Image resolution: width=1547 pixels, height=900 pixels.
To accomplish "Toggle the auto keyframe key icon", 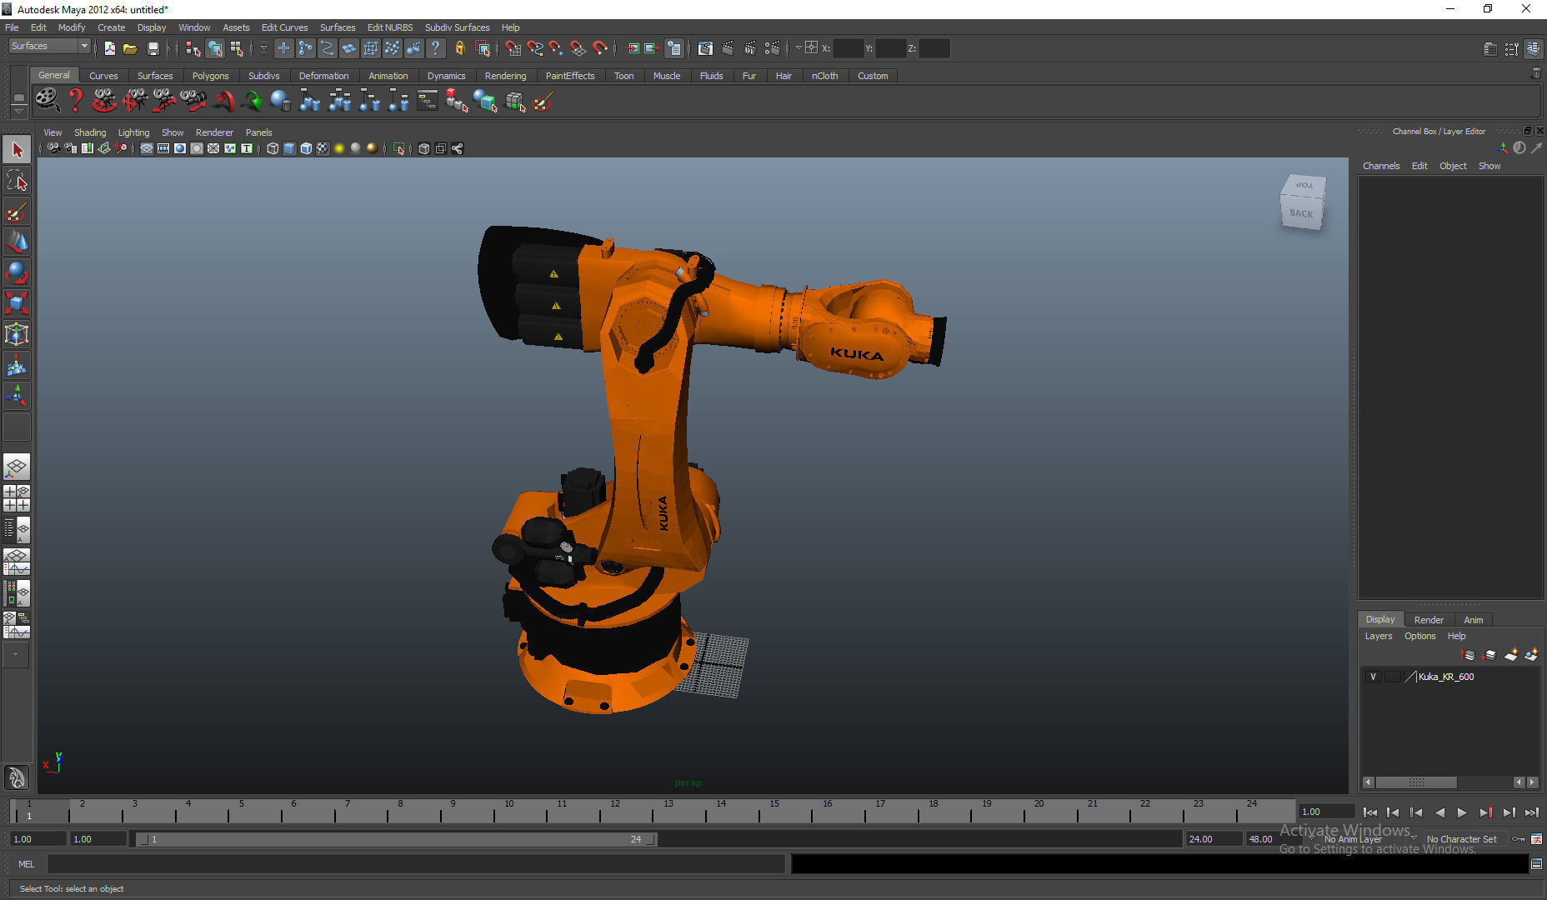I will pos(1519,839).
